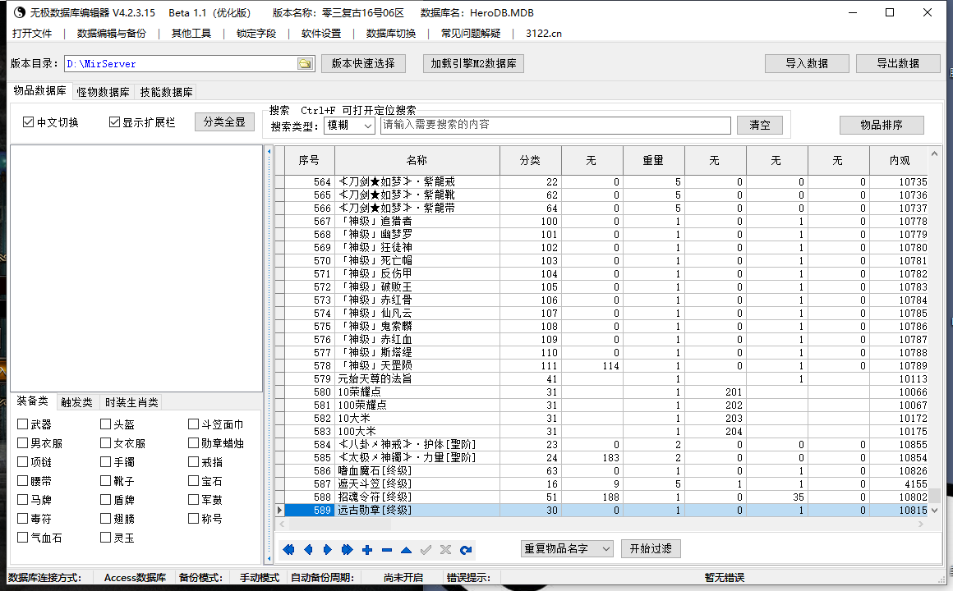Click the horizontal scroll right arrow
The width and height of the screenshot is (953, 591).
point(922,524)
